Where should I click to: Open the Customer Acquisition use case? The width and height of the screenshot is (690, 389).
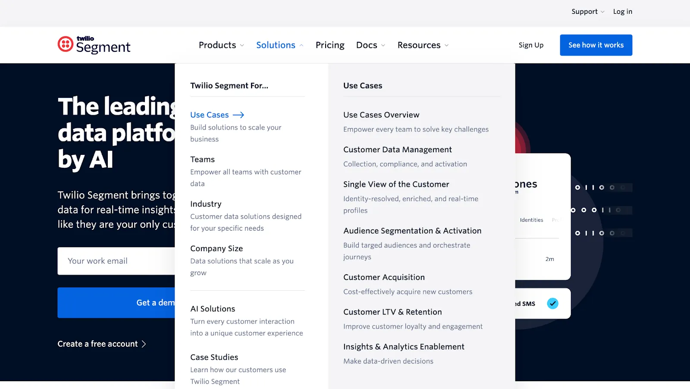click(x=384, y=277)
